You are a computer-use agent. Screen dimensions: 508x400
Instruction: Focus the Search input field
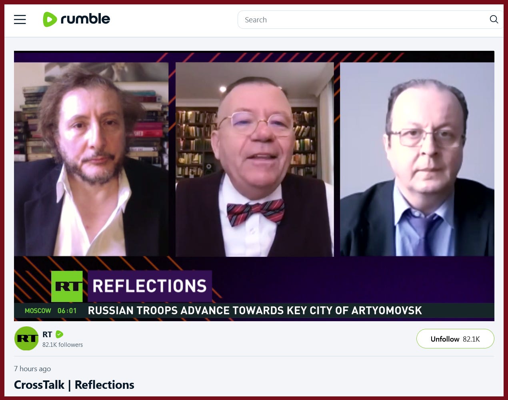(x=362, y=20)
